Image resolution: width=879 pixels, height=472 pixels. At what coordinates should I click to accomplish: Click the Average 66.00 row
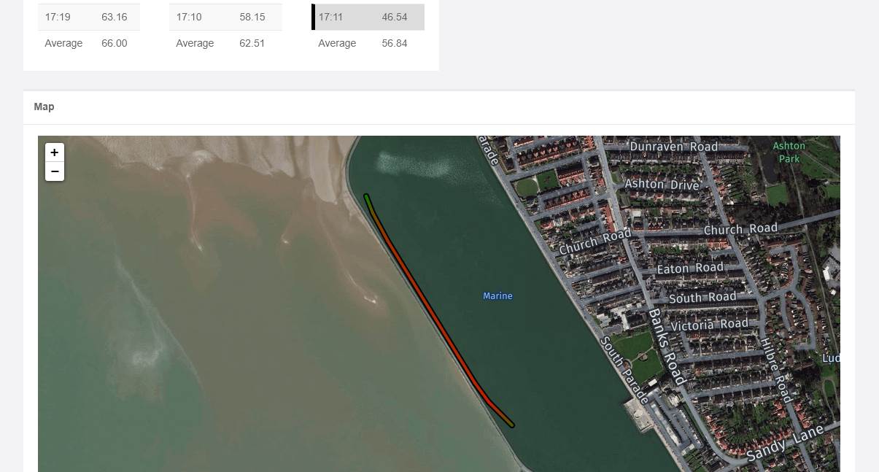tap(88, 43)
